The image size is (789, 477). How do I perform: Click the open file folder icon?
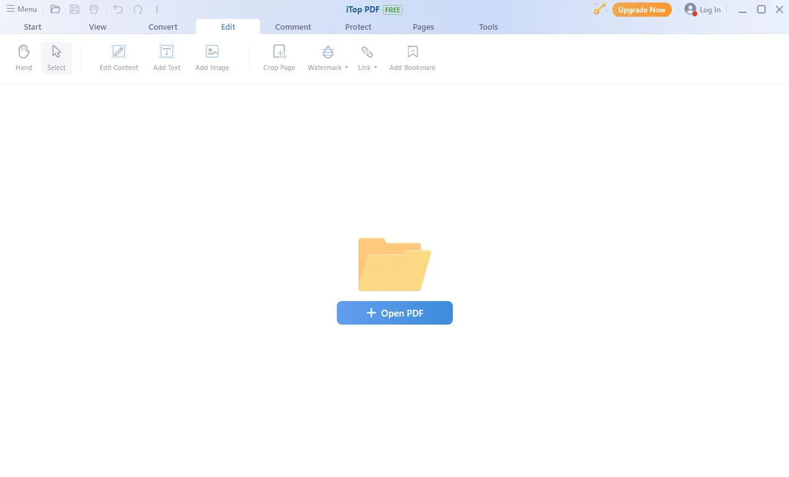pos(55,9)
